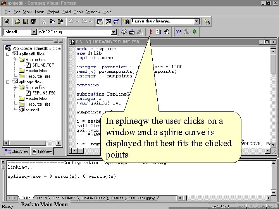Open the Help menu
279x209 pixels.
click(107, 12)
